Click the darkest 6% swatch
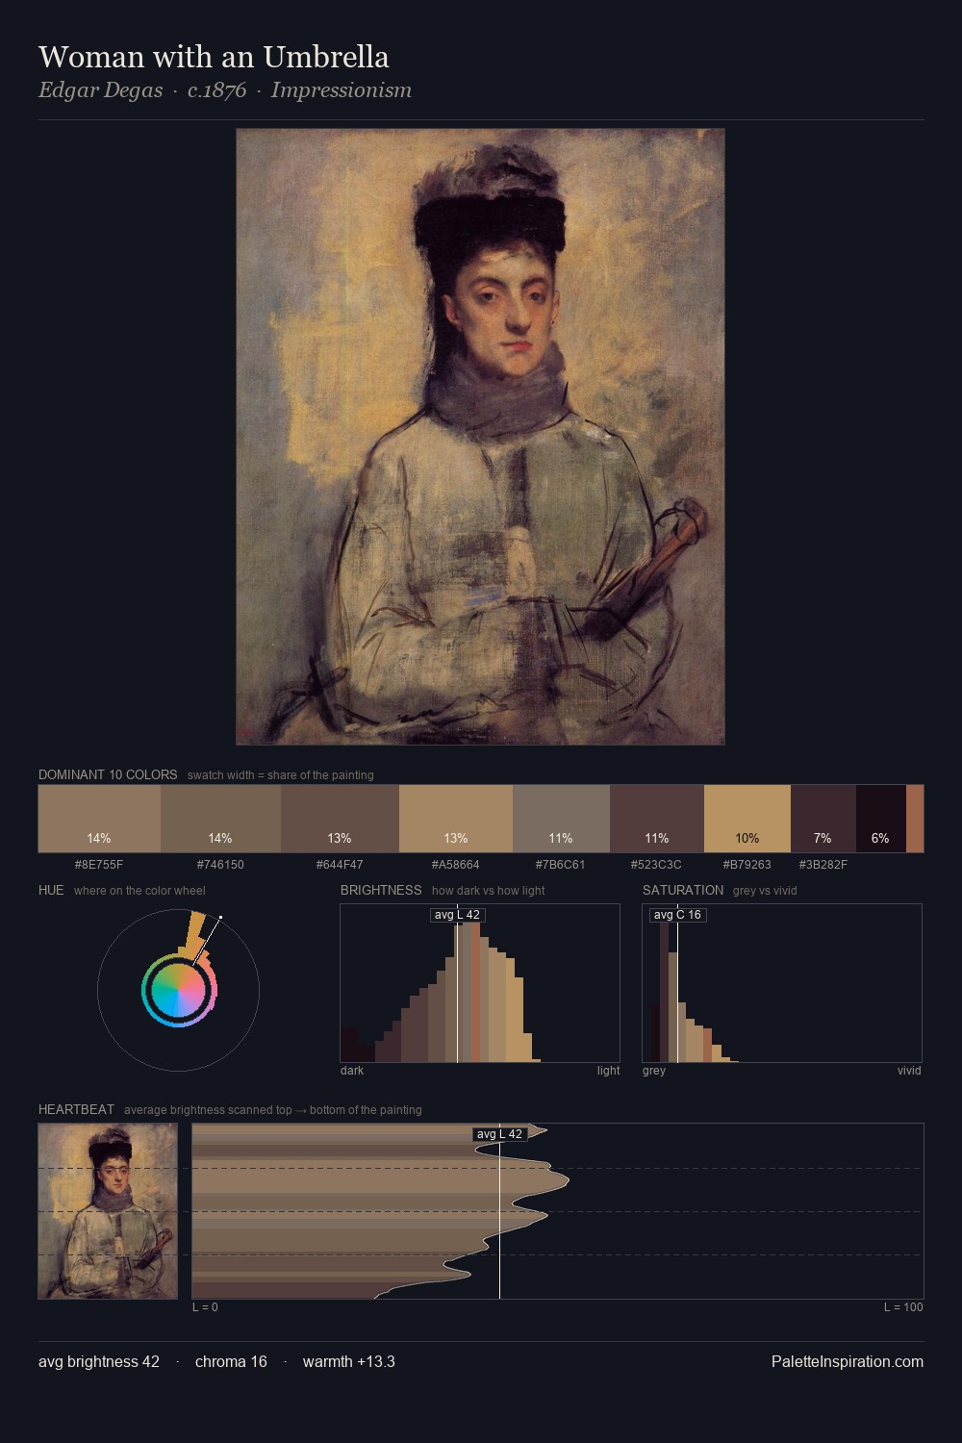Image resolution: width=962 pixels, height=1443 pixels. coord(880,819)
